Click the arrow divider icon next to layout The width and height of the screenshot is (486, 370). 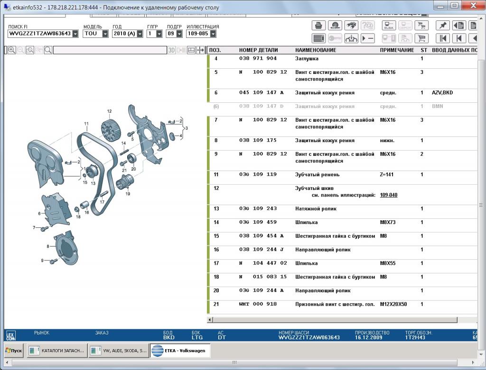(x=201, y=50)
